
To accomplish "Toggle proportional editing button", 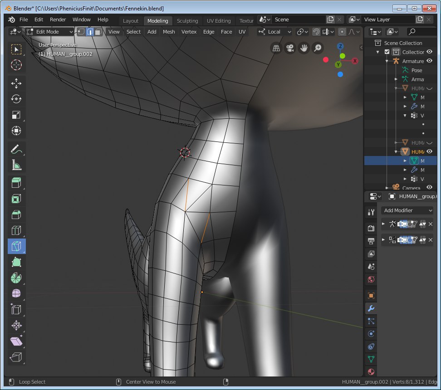I will (342, 32).
